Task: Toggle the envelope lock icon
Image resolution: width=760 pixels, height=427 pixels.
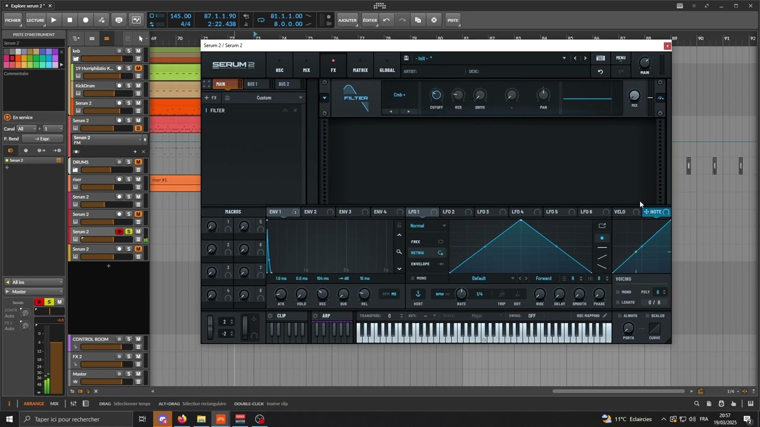Action: [x=399, y=225]
